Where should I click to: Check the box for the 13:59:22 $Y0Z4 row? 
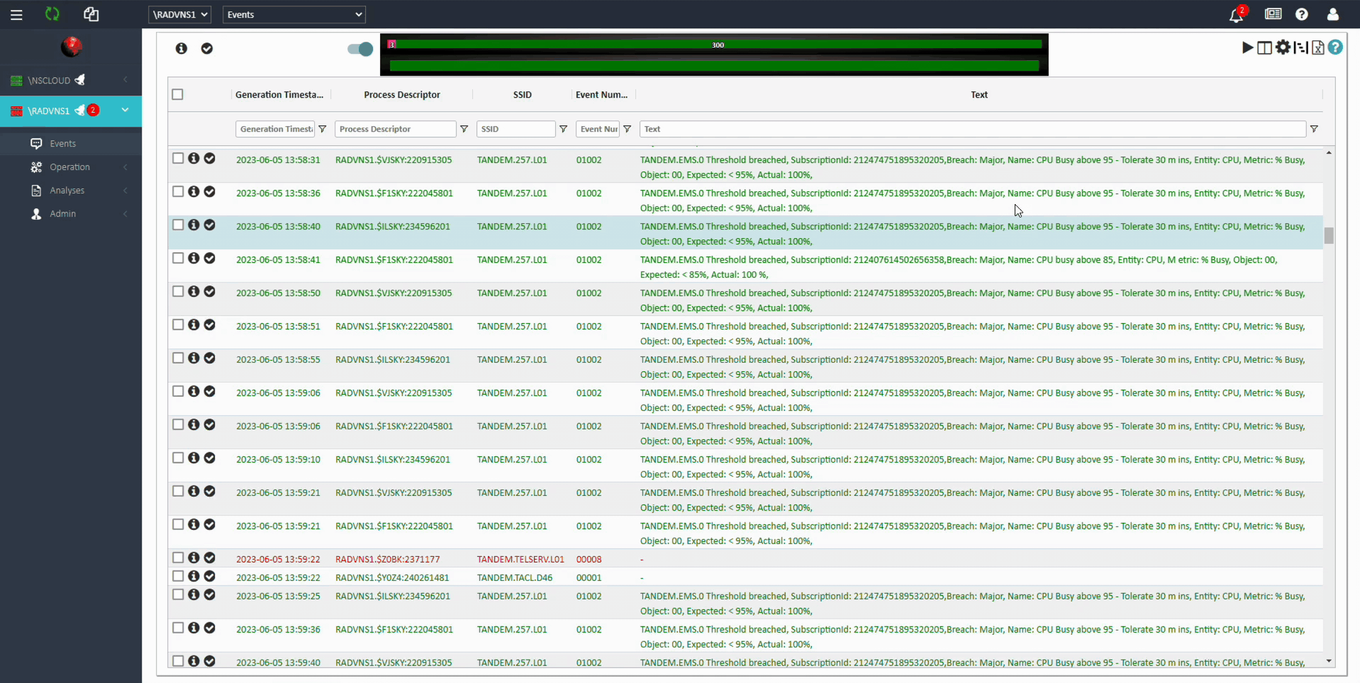[178, 577]
